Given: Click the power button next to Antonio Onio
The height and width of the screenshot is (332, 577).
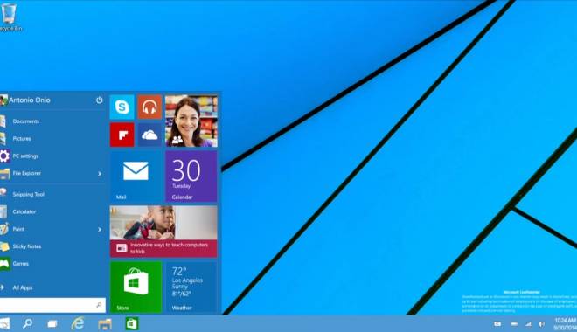Looking at the screenshot, I should coord(100,100).
